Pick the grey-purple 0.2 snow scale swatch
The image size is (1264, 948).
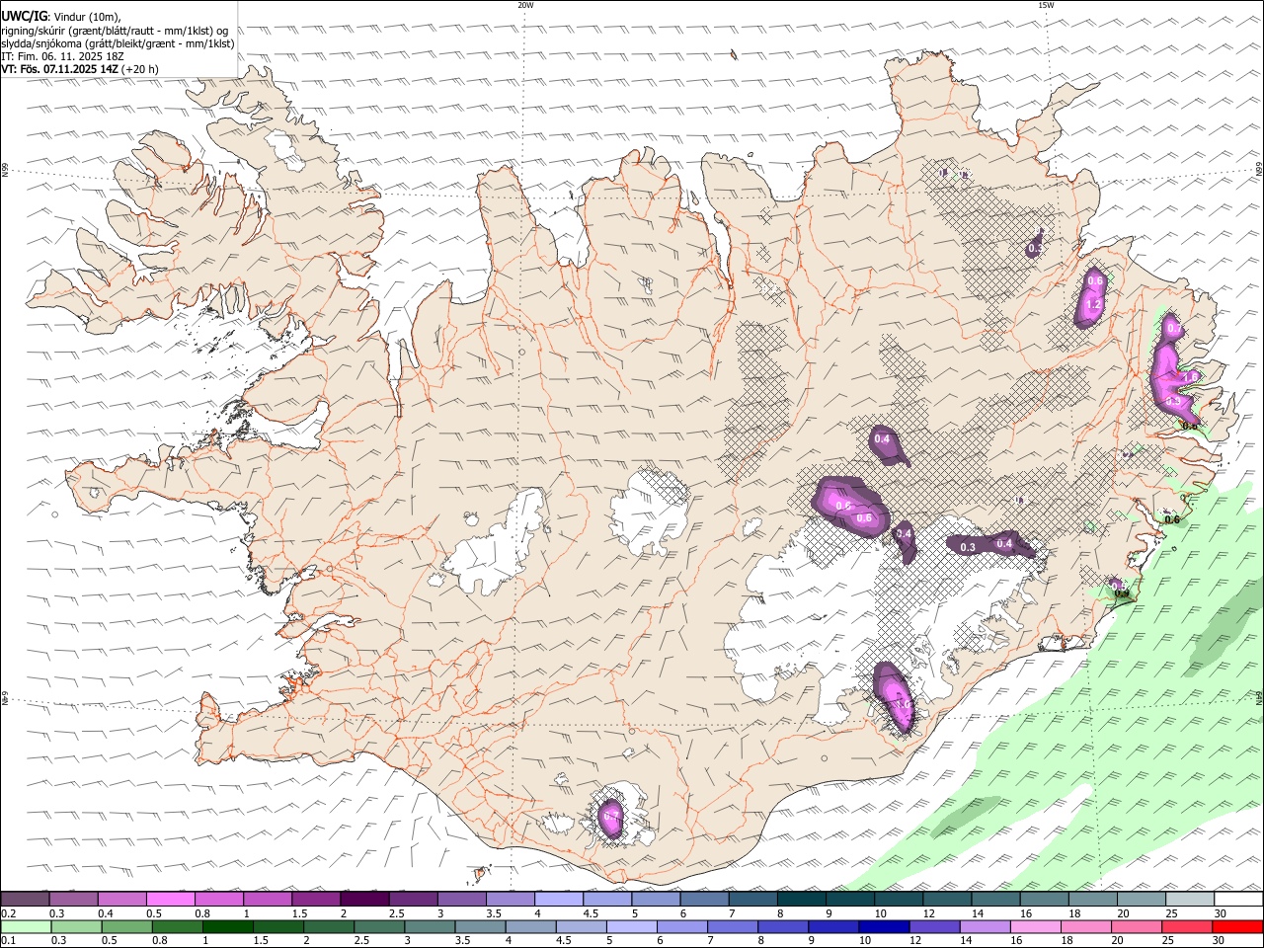[24, 900]
